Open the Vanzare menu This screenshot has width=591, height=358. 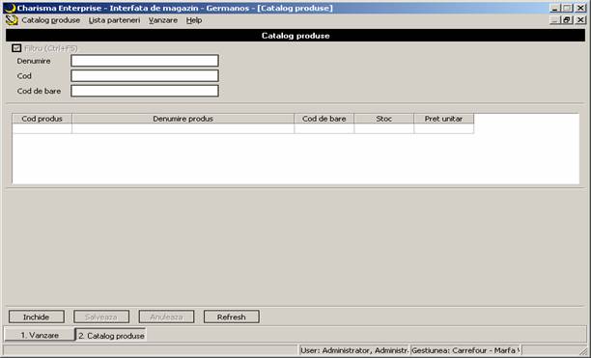[163, 20]
